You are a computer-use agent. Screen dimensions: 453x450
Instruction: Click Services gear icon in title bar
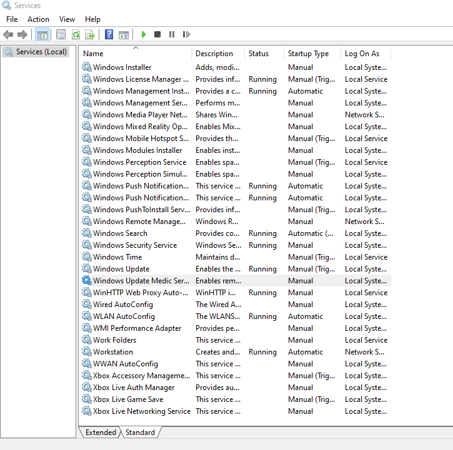6,5
